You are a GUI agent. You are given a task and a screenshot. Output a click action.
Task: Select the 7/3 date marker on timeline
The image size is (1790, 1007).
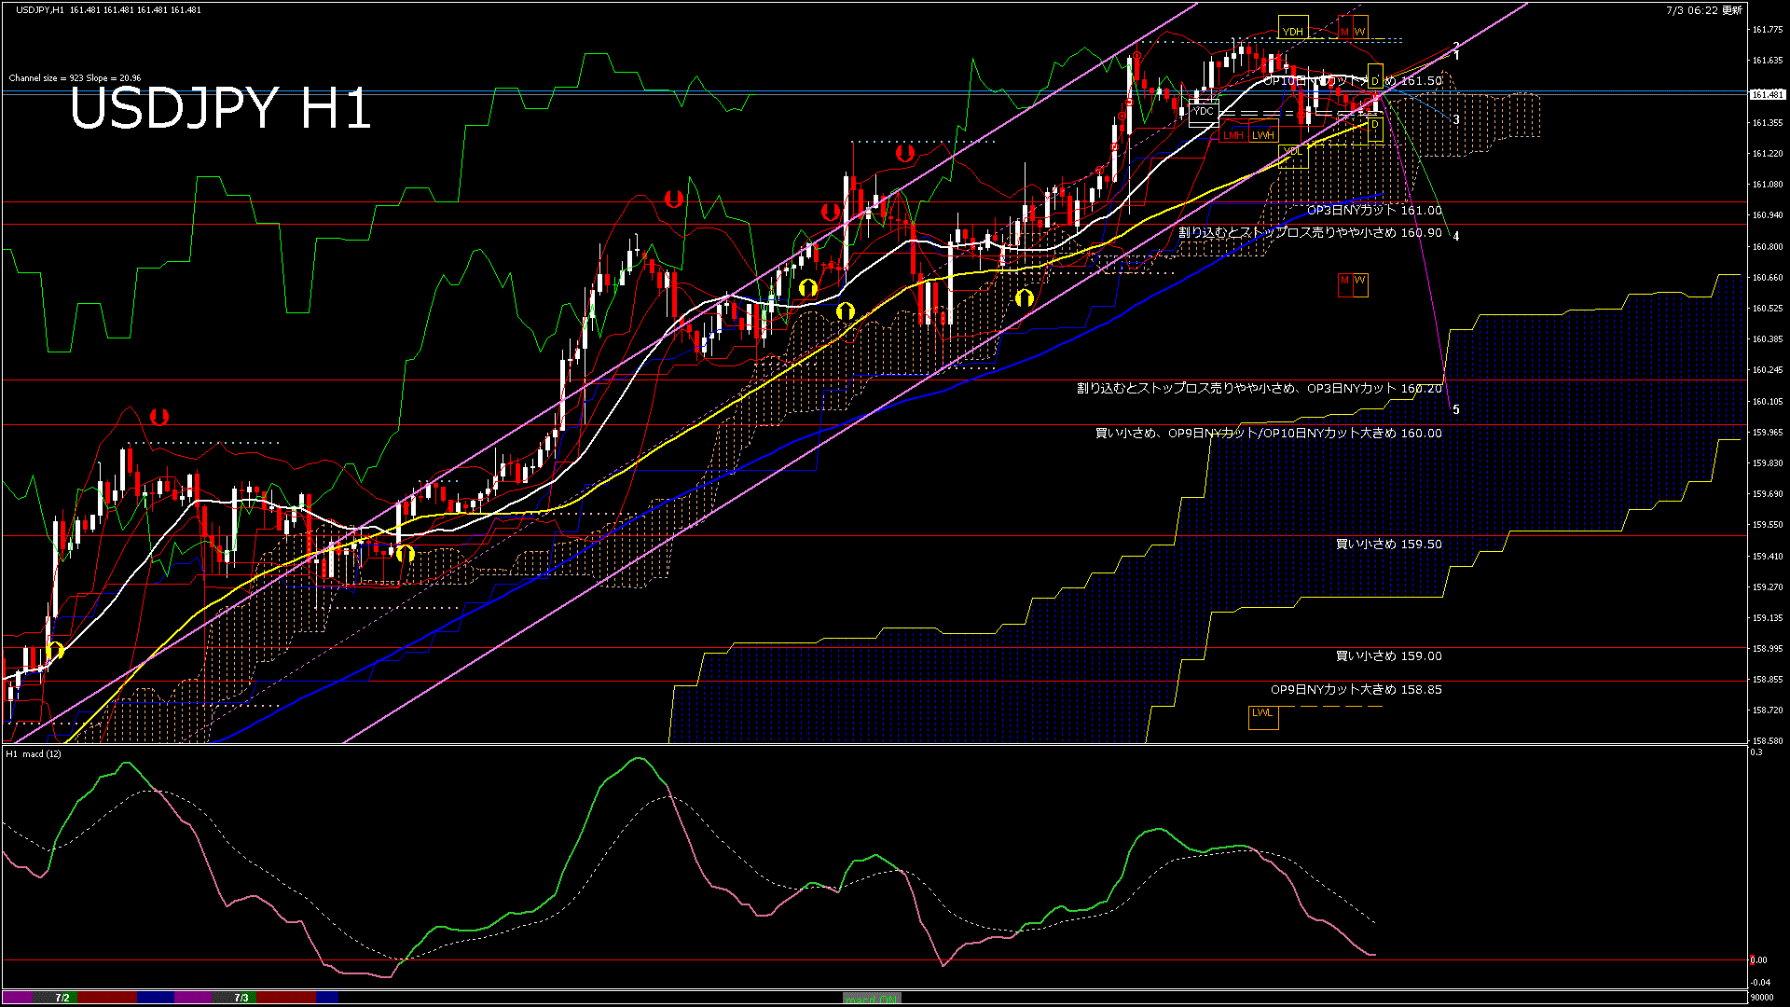pos(241,998)
